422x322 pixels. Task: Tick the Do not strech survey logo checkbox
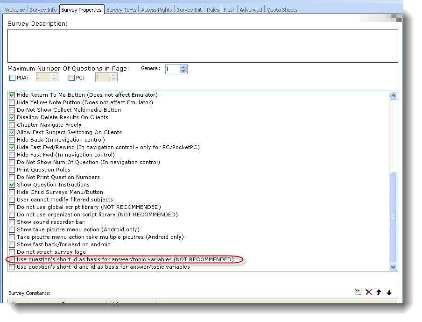point(12,252)
